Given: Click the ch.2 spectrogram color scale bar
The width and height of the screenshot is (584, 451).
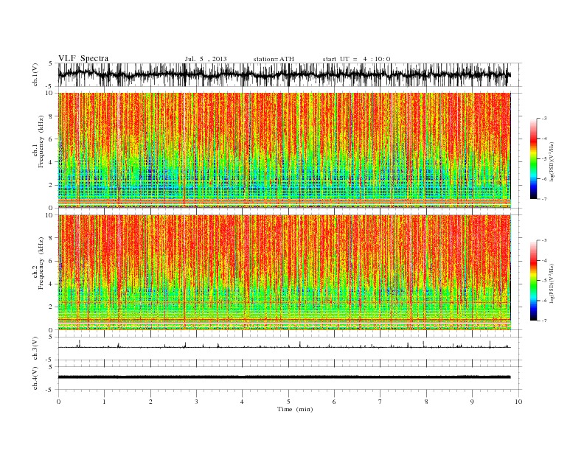Looking at the screenshot, I should [x=533, y=280].
